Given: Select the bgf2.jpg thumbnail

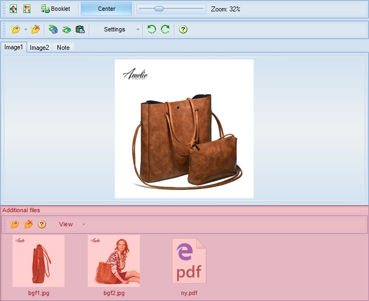Looking at the screenshot, I should [x=114, y=261].
